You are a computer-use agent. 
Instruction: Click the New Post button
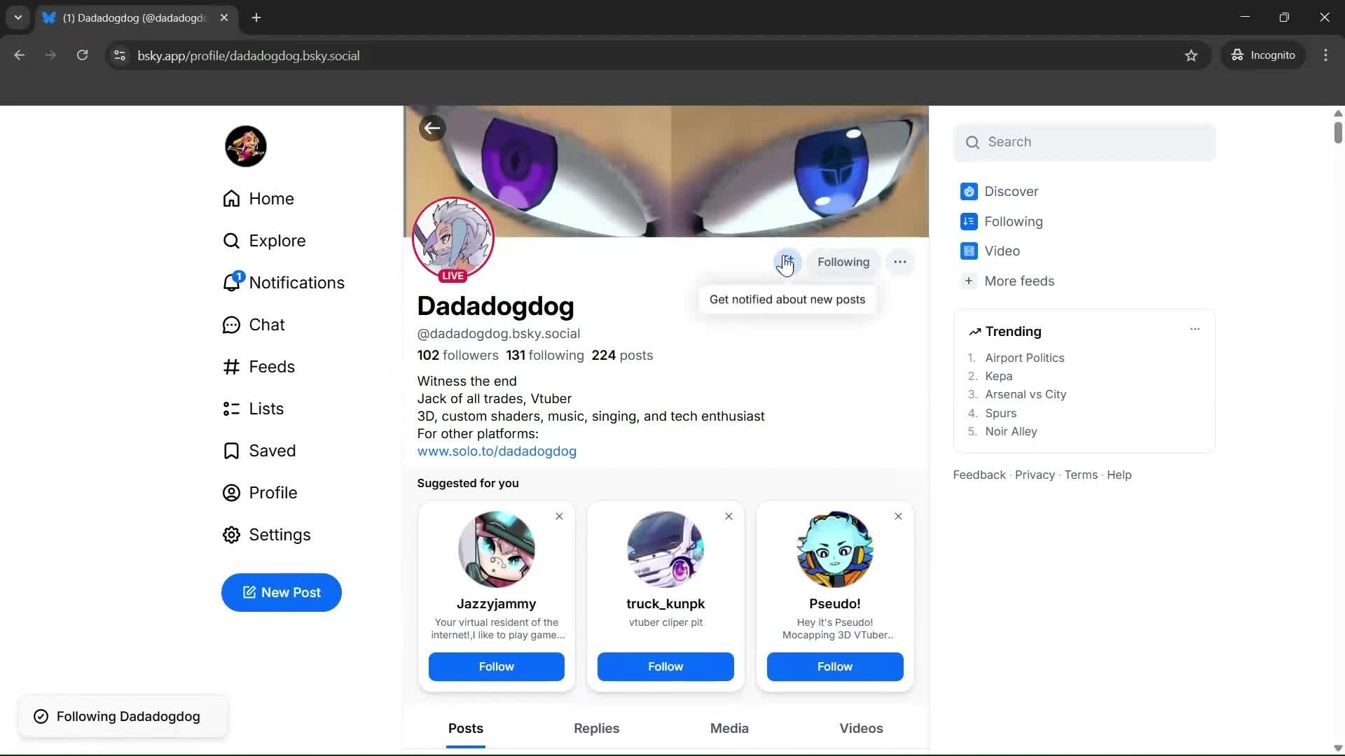281,592
